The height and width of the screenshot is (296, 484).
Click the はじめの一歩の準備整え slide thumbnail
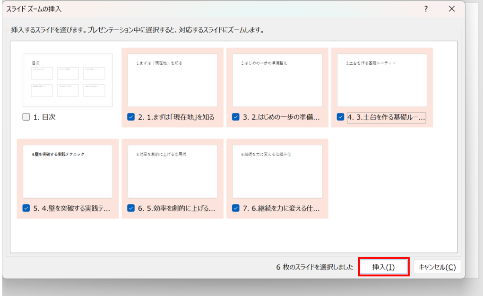[277, 80]
